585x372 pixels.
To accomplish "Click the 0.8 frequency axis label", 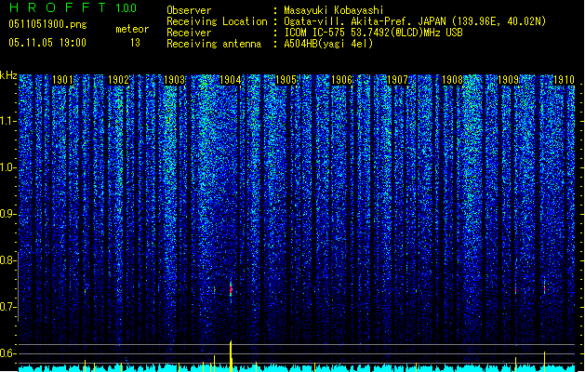I will pos(8,260).
